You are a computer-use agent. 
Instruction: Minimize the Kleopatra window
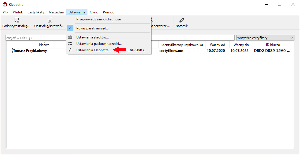point(266,4)
